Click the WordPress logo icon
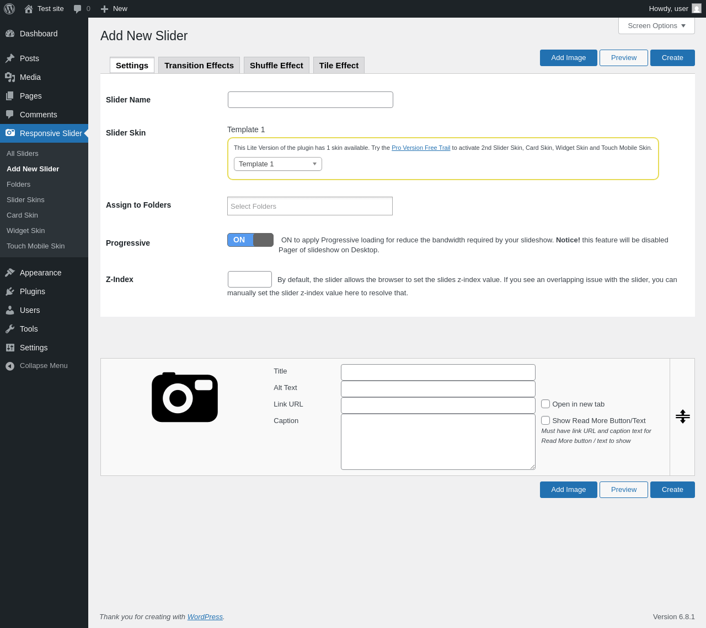This screenshot has height=628, width=706. pyautogui.click(x=9, y=9)
